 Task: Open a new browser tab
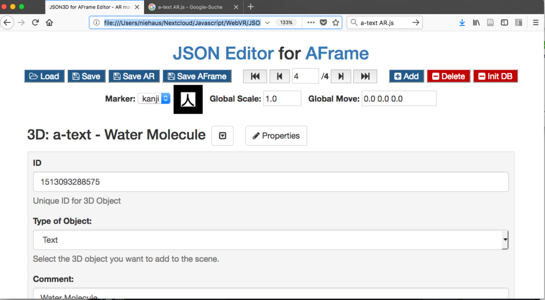click(x=251, y=6)
